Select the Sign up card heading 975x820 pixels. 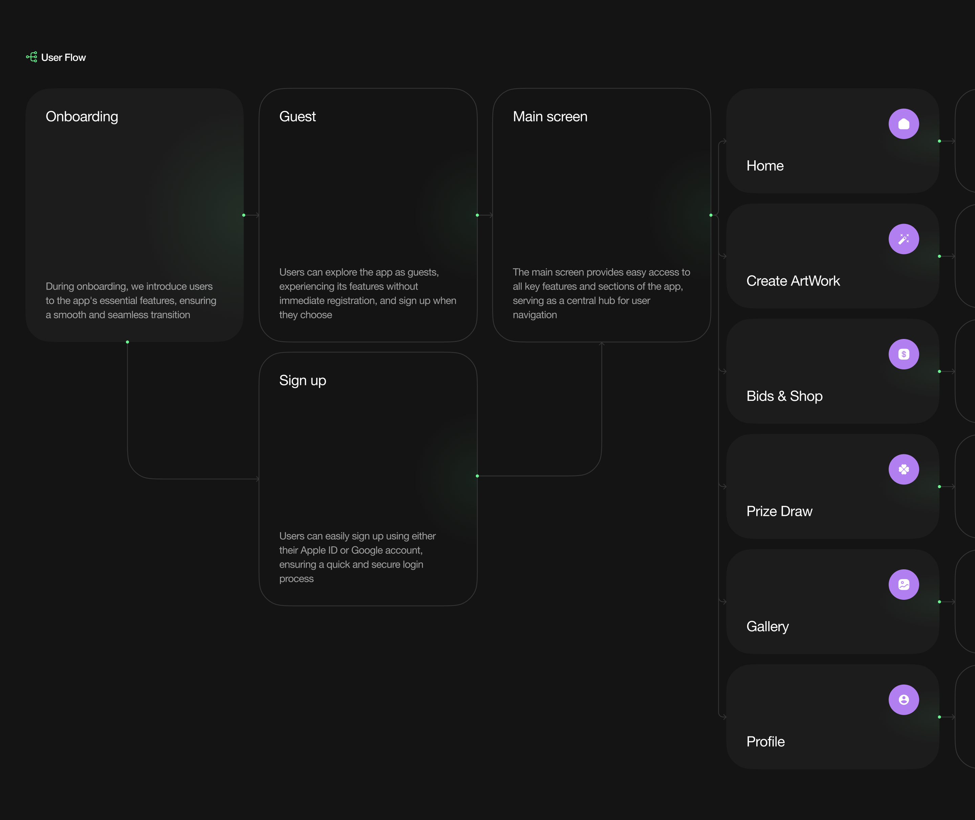302,381
